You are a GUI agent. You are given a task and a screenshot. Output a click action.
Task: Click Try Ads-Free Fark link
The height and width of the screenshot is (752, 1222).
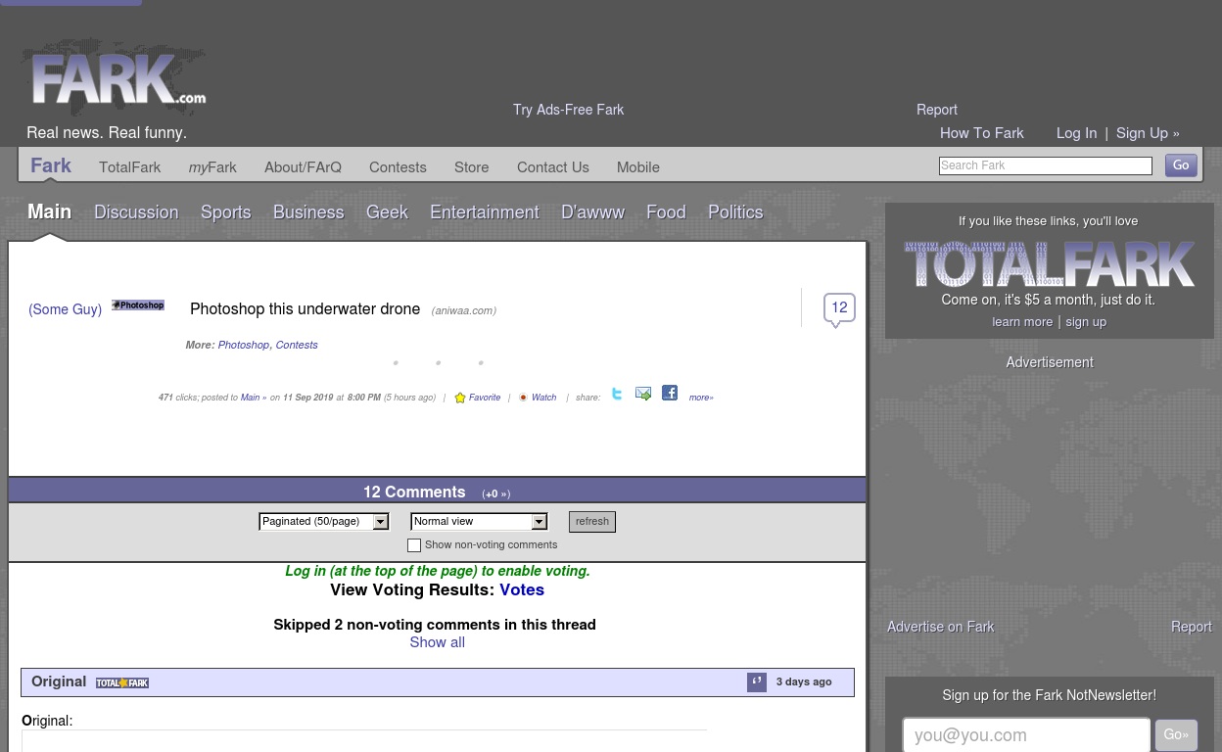click(x=568, y=110)
